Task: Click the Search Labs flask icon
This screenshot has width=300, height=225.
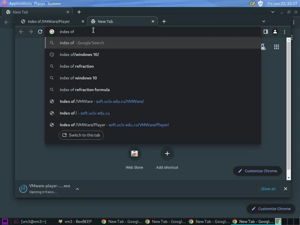Action: (x=263, y=47)
